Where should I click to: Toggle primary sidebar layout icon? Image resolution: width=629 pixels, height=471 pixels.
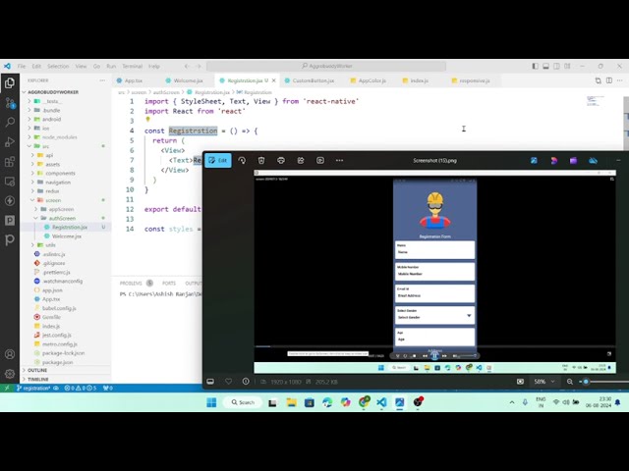[x=535, y=66]
